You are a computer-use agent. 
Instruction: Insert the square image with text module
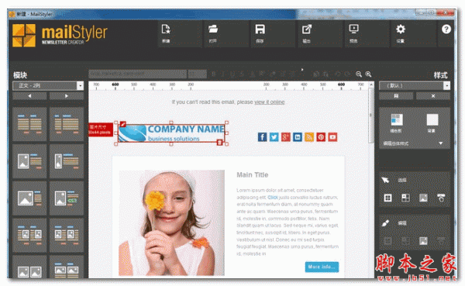tap(29, 161)
